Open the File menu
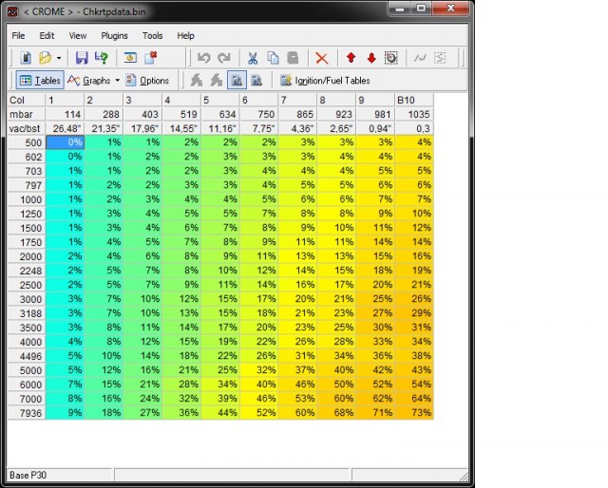This screenshot has height=488, width=608. (x=18, y=36)
